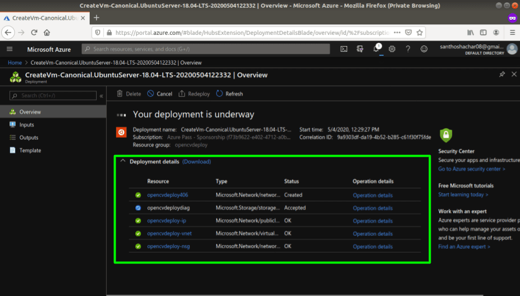Click the user account avatar
This screenshot has height=296, width=520.
pyautogui.click(x=512, y=49)
